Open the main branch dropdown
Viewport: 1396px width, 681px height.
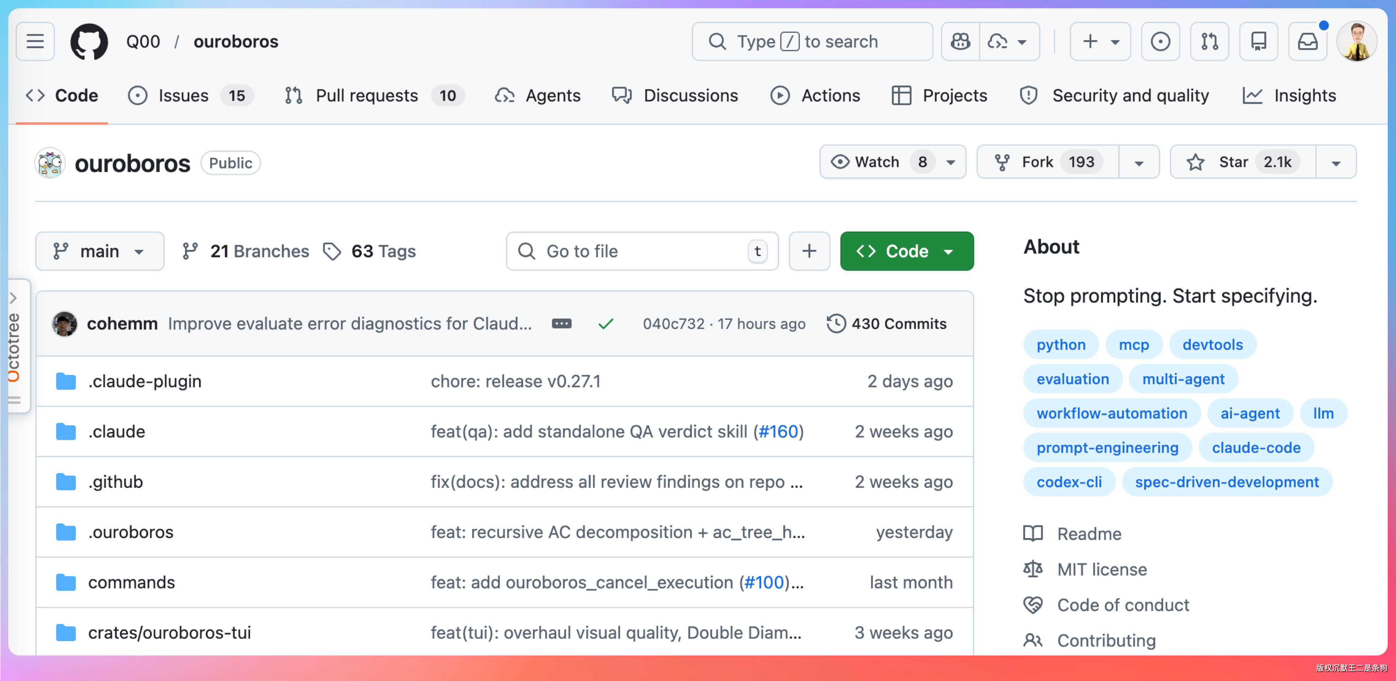pyautogui.click(x=100, y=251)
